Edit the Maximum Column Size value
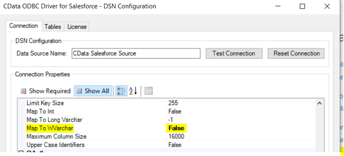 point(176,136)
